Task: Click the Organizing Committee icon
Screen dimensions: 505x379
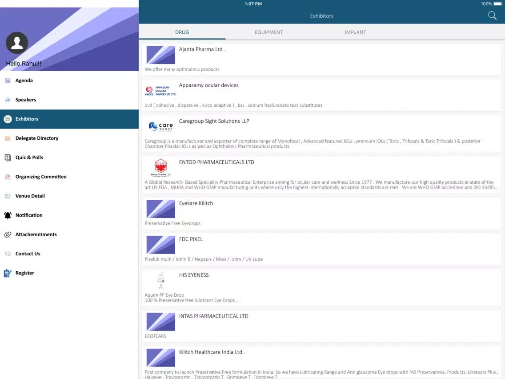Action: pos(8,177)
